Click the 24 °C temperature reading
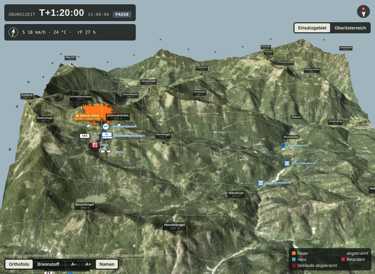Viewport: 375px width, 274px height. pyautogui.click(x=60, y=32)
